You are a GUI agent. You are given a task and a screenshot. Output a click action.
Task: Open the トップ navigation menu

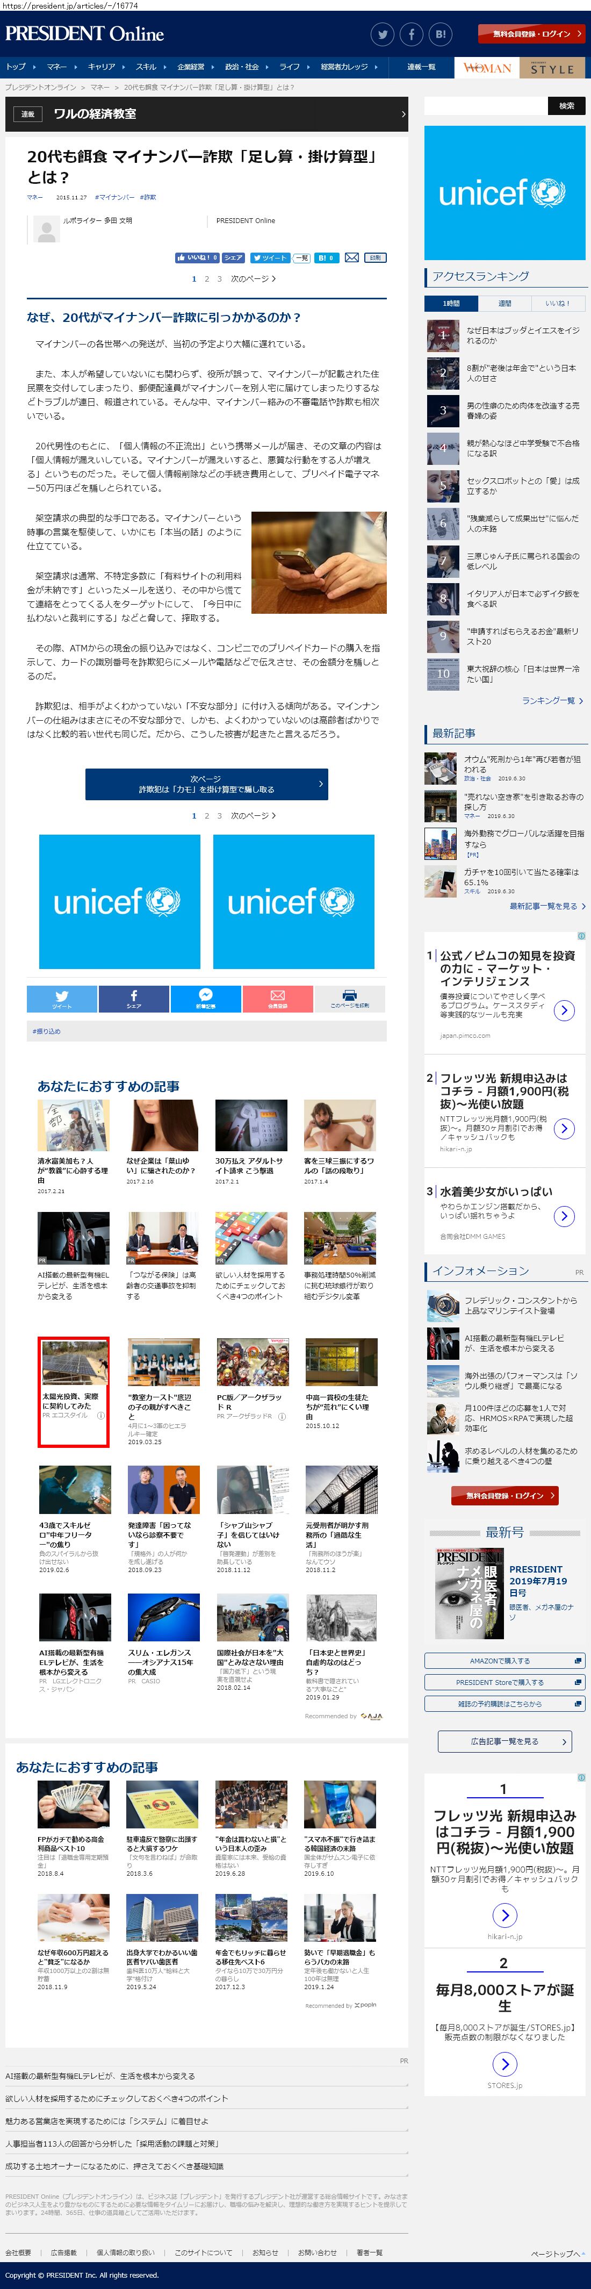19,67
